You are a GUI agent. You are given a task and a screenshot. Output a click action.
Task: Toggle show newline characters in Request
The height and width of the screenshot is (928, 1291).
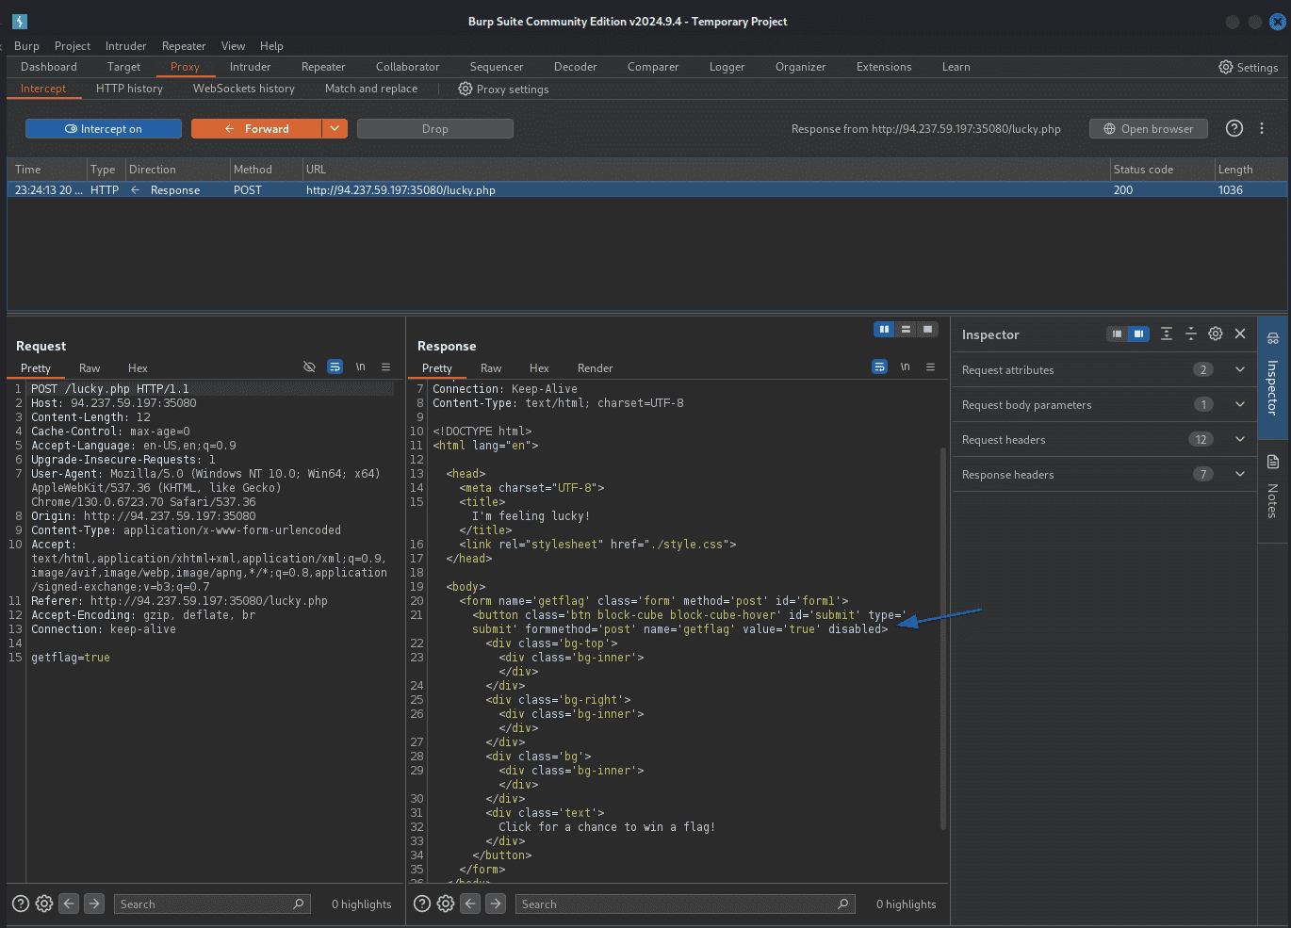[360, 366]
